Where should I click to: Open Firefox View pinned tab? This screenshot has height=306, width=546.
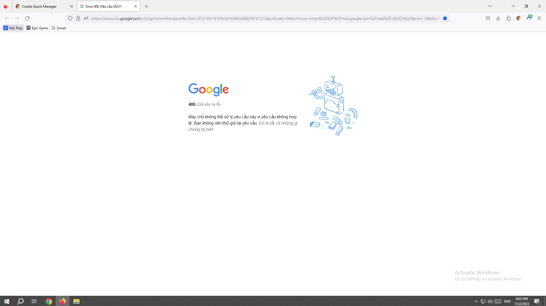[6, 6]
